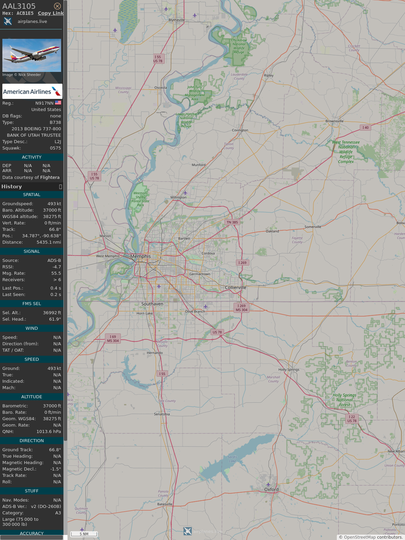Click the American Airlines logo banner
This screenshot has height=540, width=405.
coord(32,91)
